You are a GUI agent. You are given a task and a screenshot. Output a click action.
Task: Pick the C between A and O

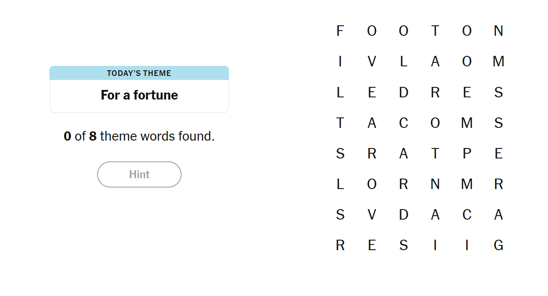click(404, 123)
